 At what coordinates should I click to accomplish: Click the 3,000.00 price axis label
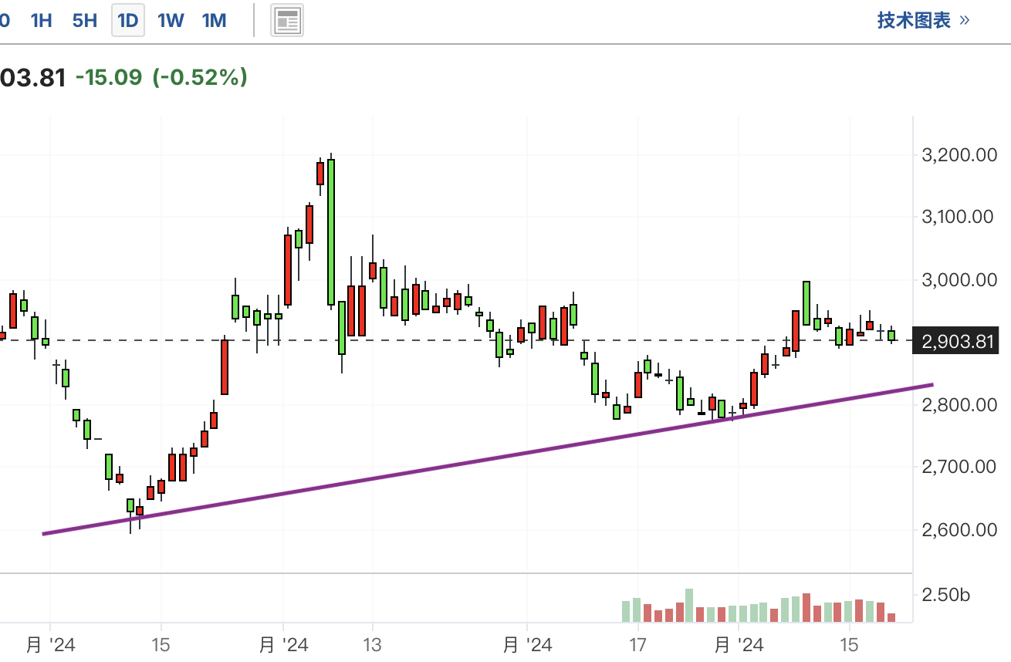tap(958, 280)
